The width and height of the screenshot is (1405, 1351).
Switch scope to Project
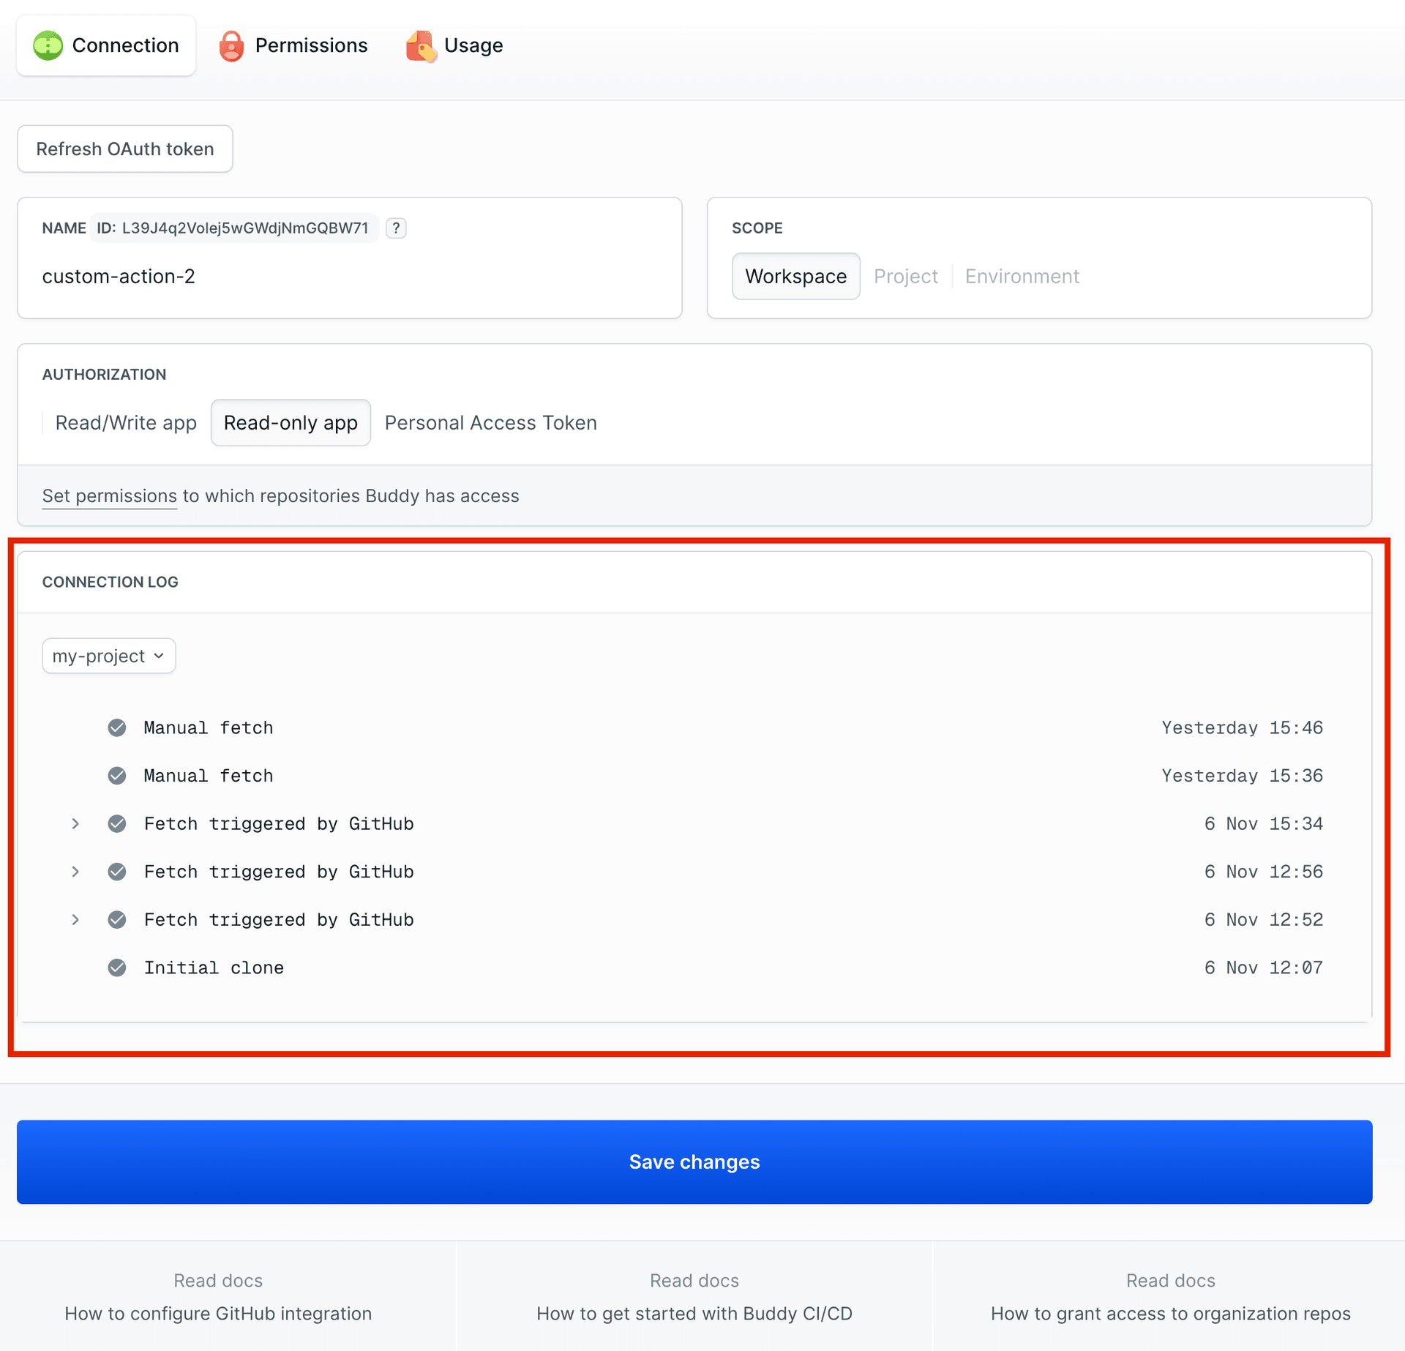pyautogui.click(x=905, y=277)
